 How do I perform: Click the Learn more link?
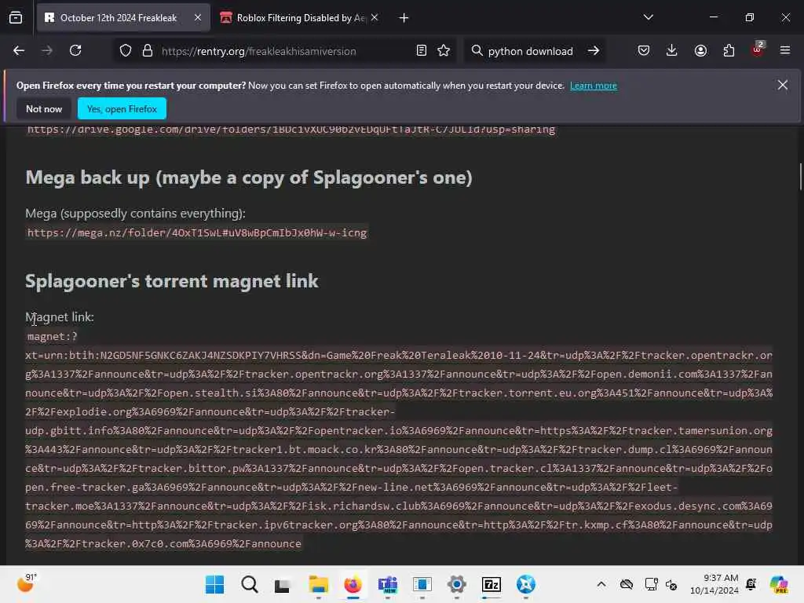[x=594, y=86]
